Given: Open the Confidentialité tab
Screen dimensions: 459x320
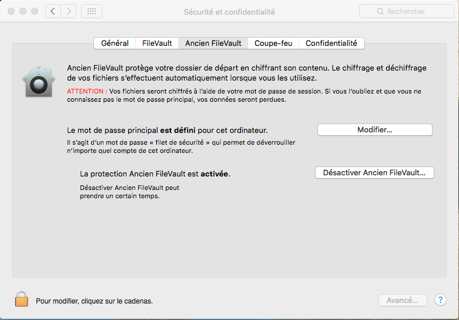Looking at the screenshot, I should pos(331,44).
